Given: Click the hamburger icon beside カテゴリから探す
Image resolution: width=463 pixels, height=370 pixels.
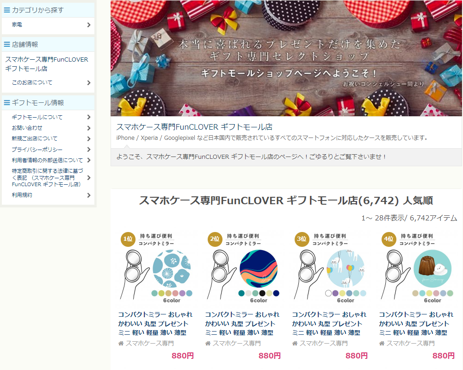Looking at the screenshot, I should pos(7,10).
